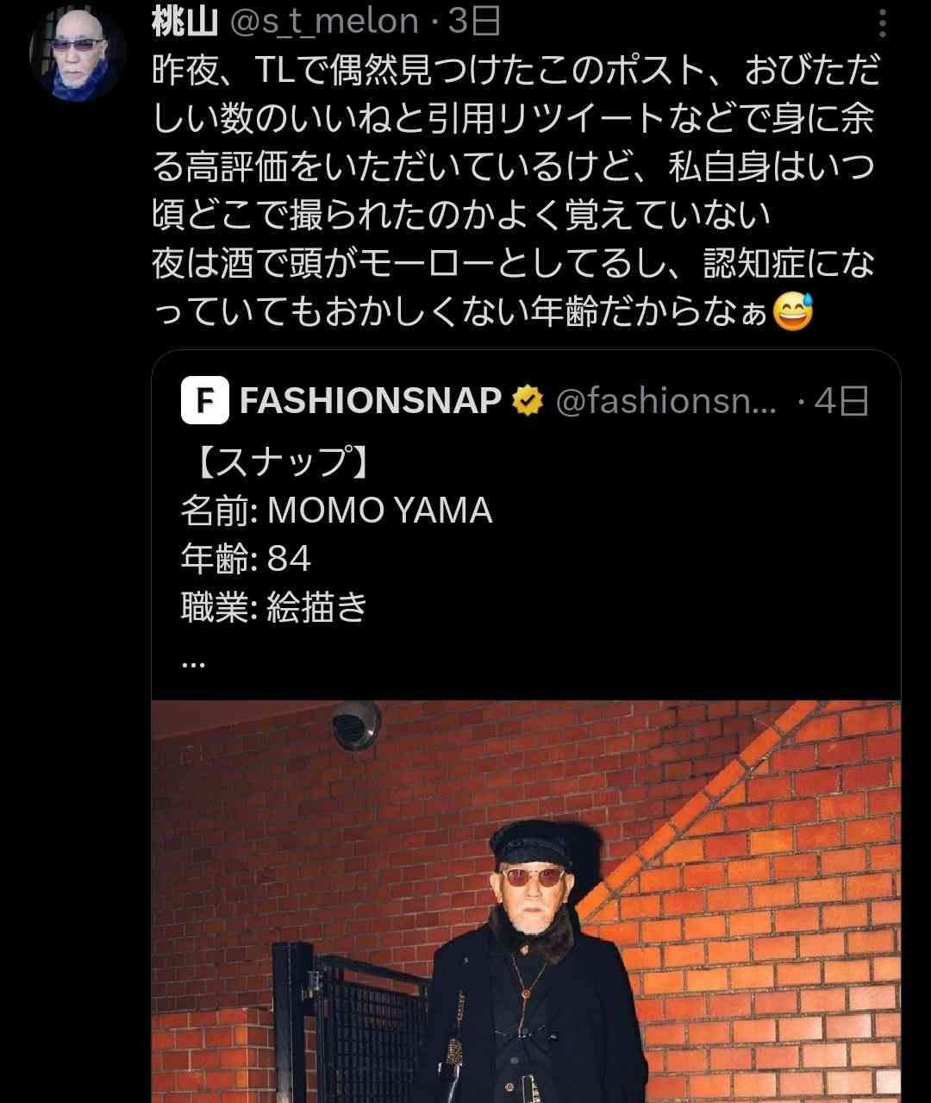
Task: Open the quoted FASHIONSNAP post card header
Action: click(x=525, y=401)
